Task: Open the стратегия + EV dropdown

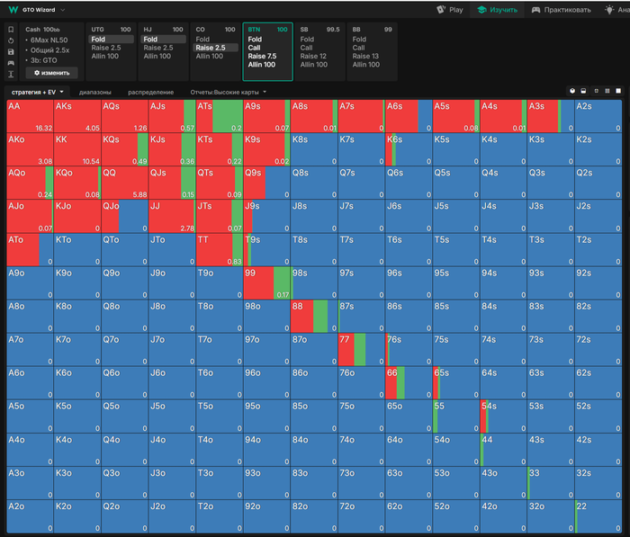Action: coord(38,92)
